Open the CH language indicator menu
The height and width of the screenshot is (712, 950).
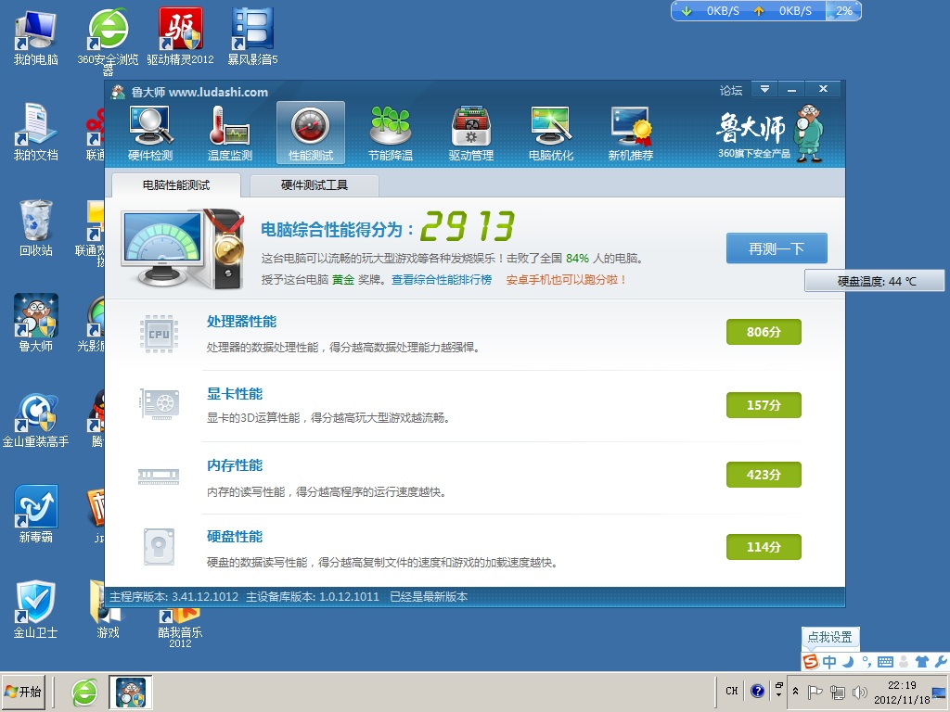coord(731,692)
